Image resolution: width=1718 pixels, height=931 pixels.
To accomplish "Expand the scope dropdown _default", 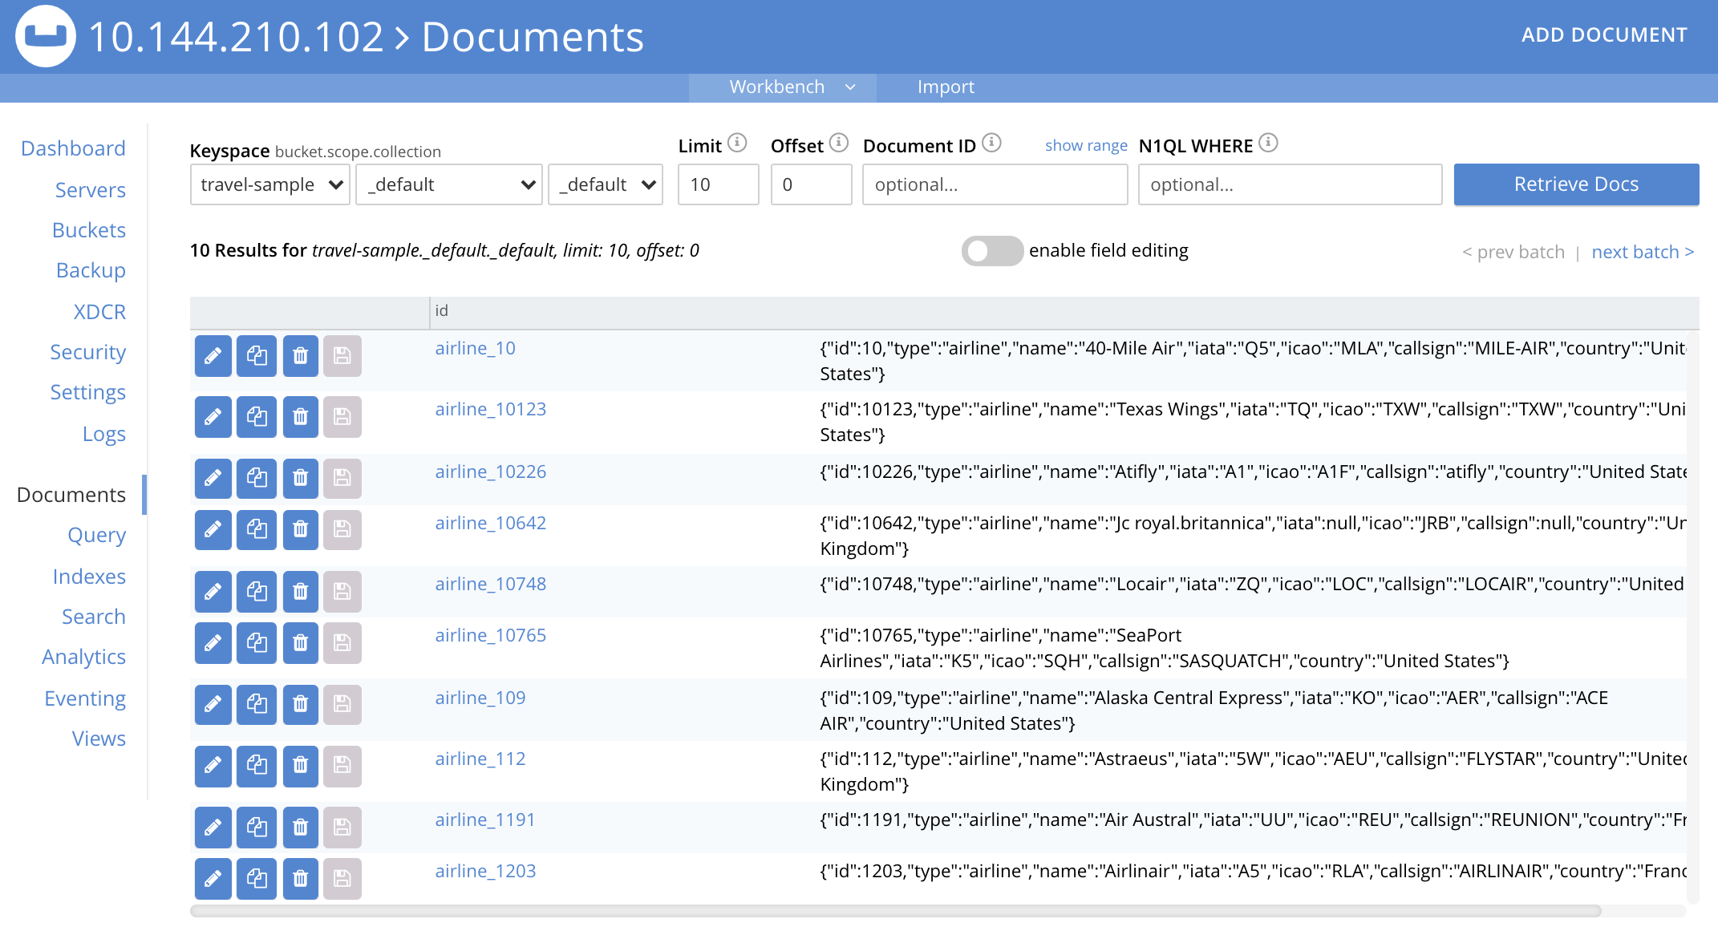I will [x=446, y=184].
